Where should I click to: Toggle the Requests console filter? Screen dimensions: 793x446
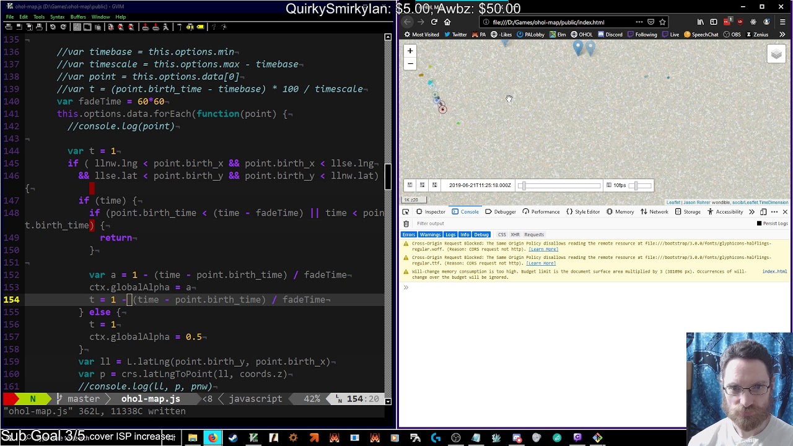(534, 235)
